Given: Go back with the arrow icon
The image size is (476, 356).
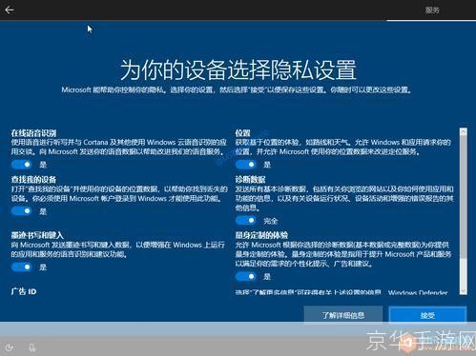Looking at the screenshot, I should 10,10.
